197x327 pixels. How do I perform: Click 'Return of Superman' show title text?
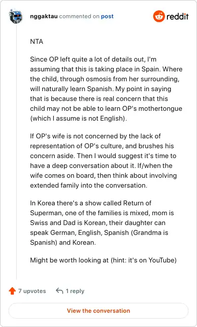91,208
